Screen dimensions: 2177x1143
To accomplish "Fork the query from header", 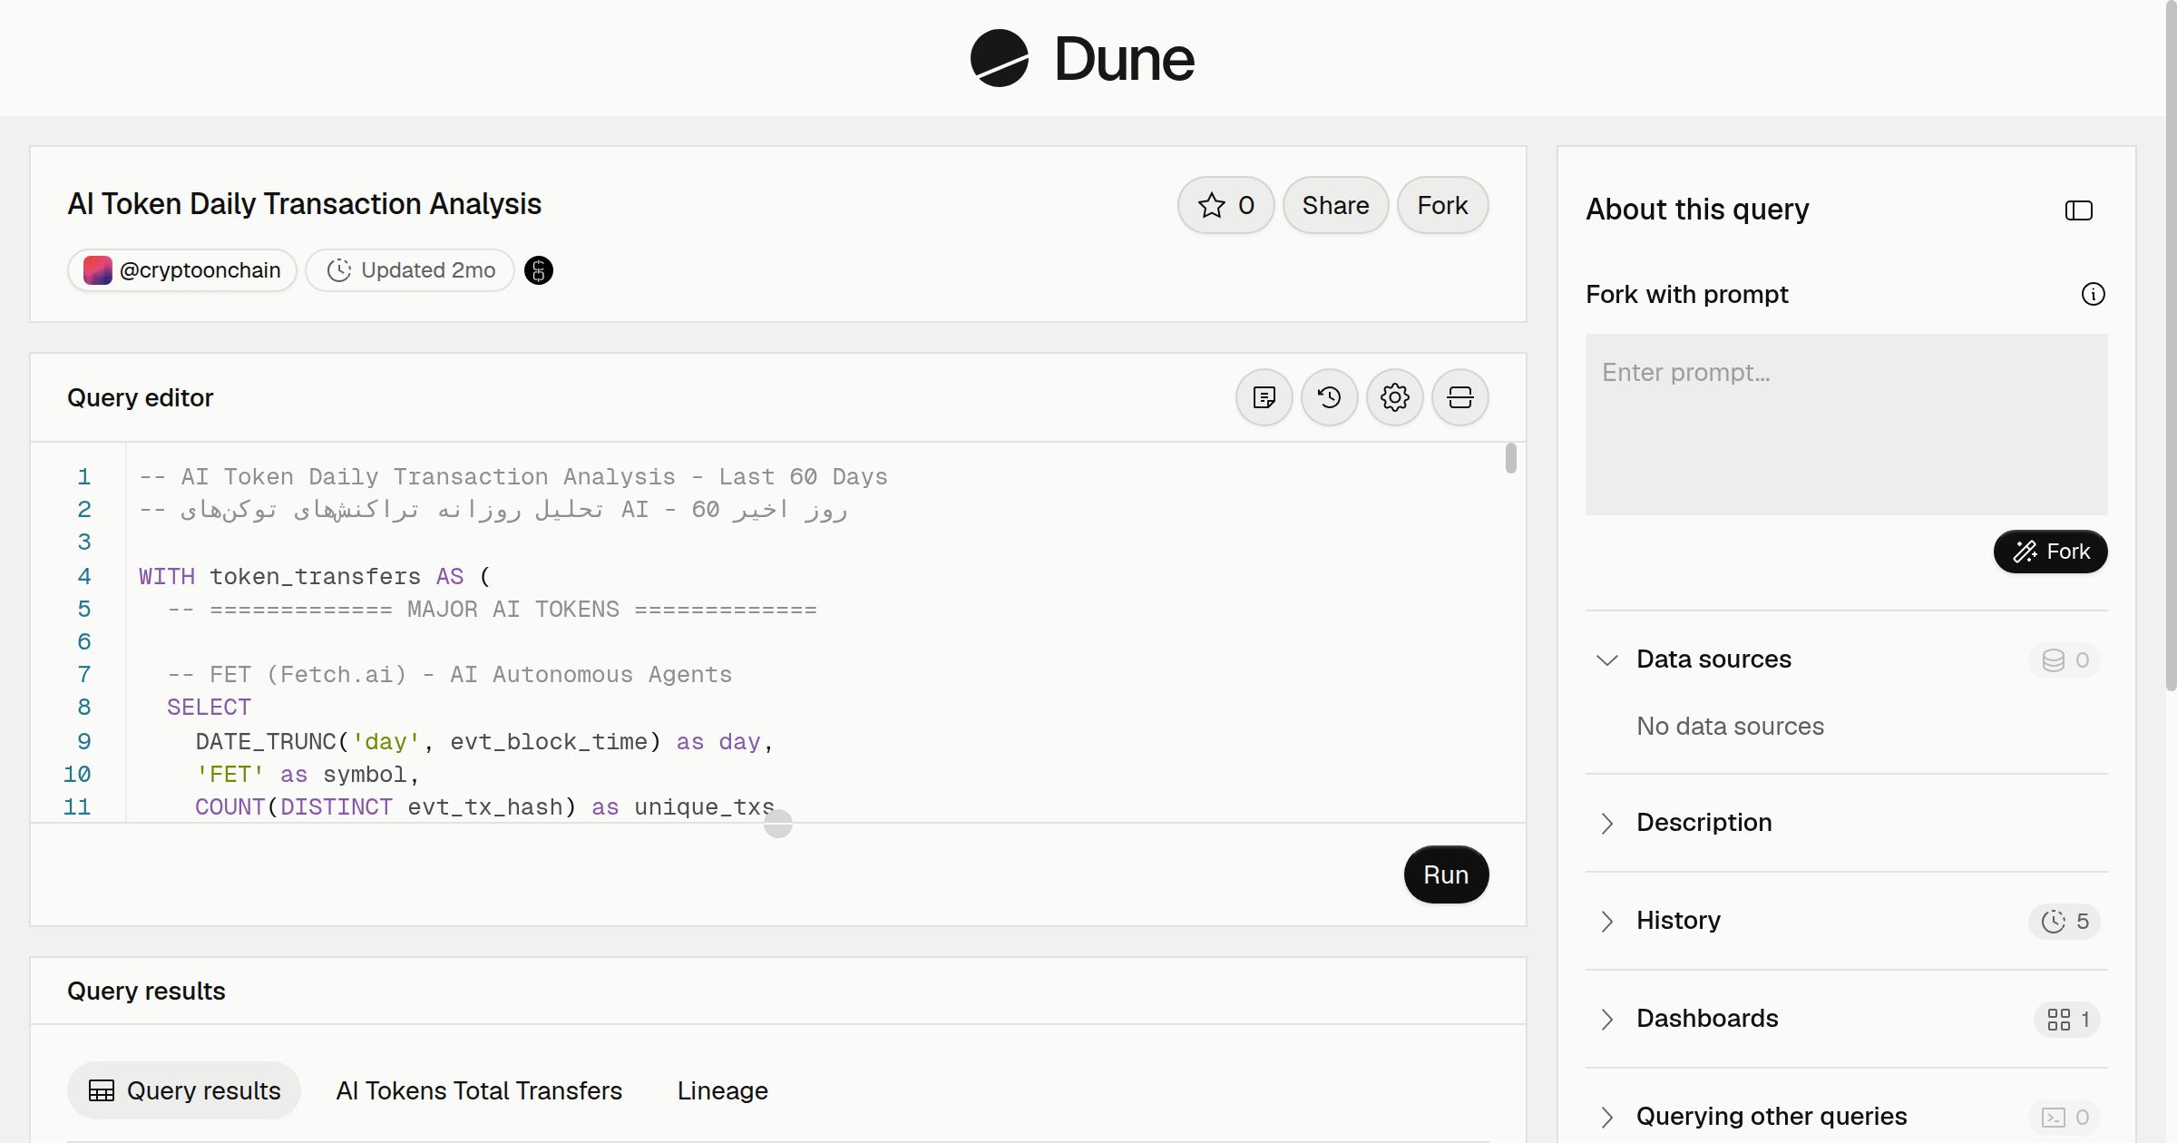I will [1442, 205].
